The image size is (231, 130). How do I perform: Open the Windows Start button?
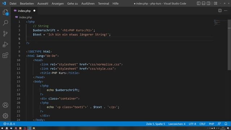pos(2,128)
